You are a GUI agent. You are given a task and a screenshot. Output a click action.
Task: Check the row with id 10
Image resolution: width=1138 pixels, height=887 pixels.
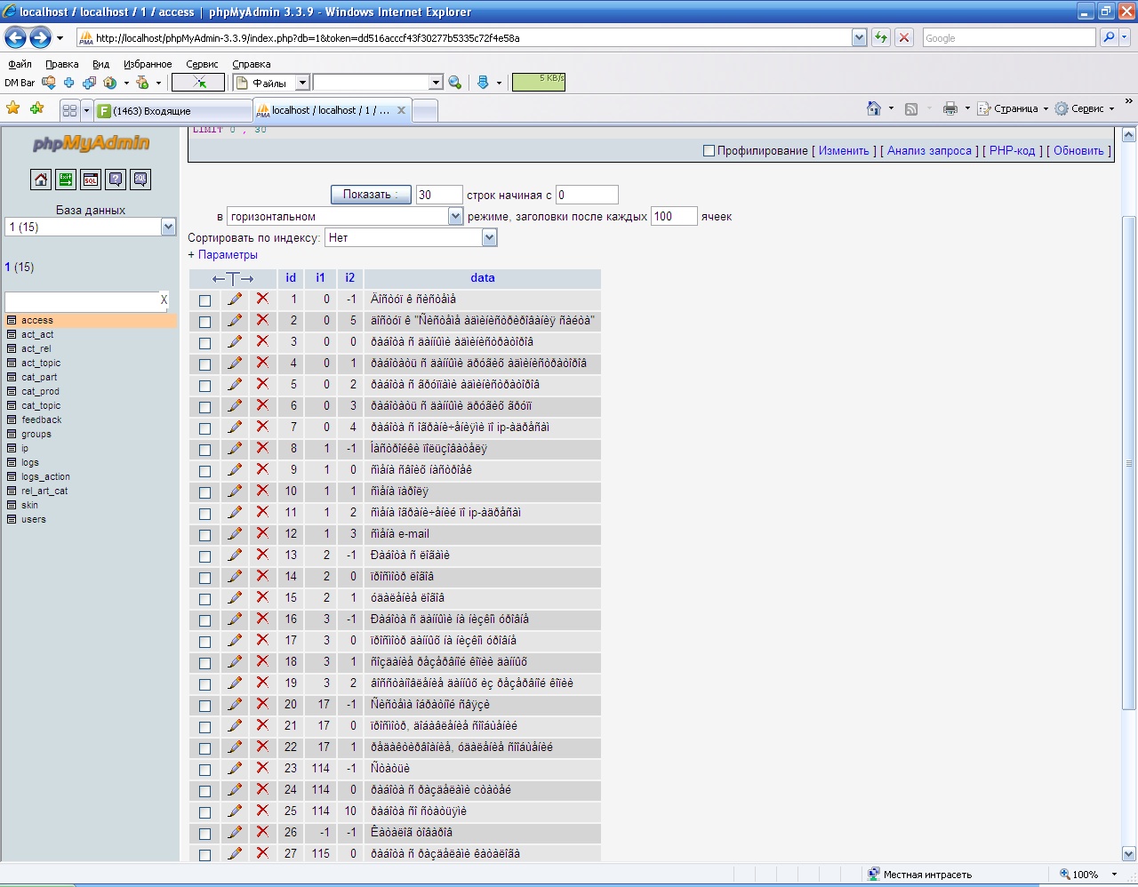[205, 492]
